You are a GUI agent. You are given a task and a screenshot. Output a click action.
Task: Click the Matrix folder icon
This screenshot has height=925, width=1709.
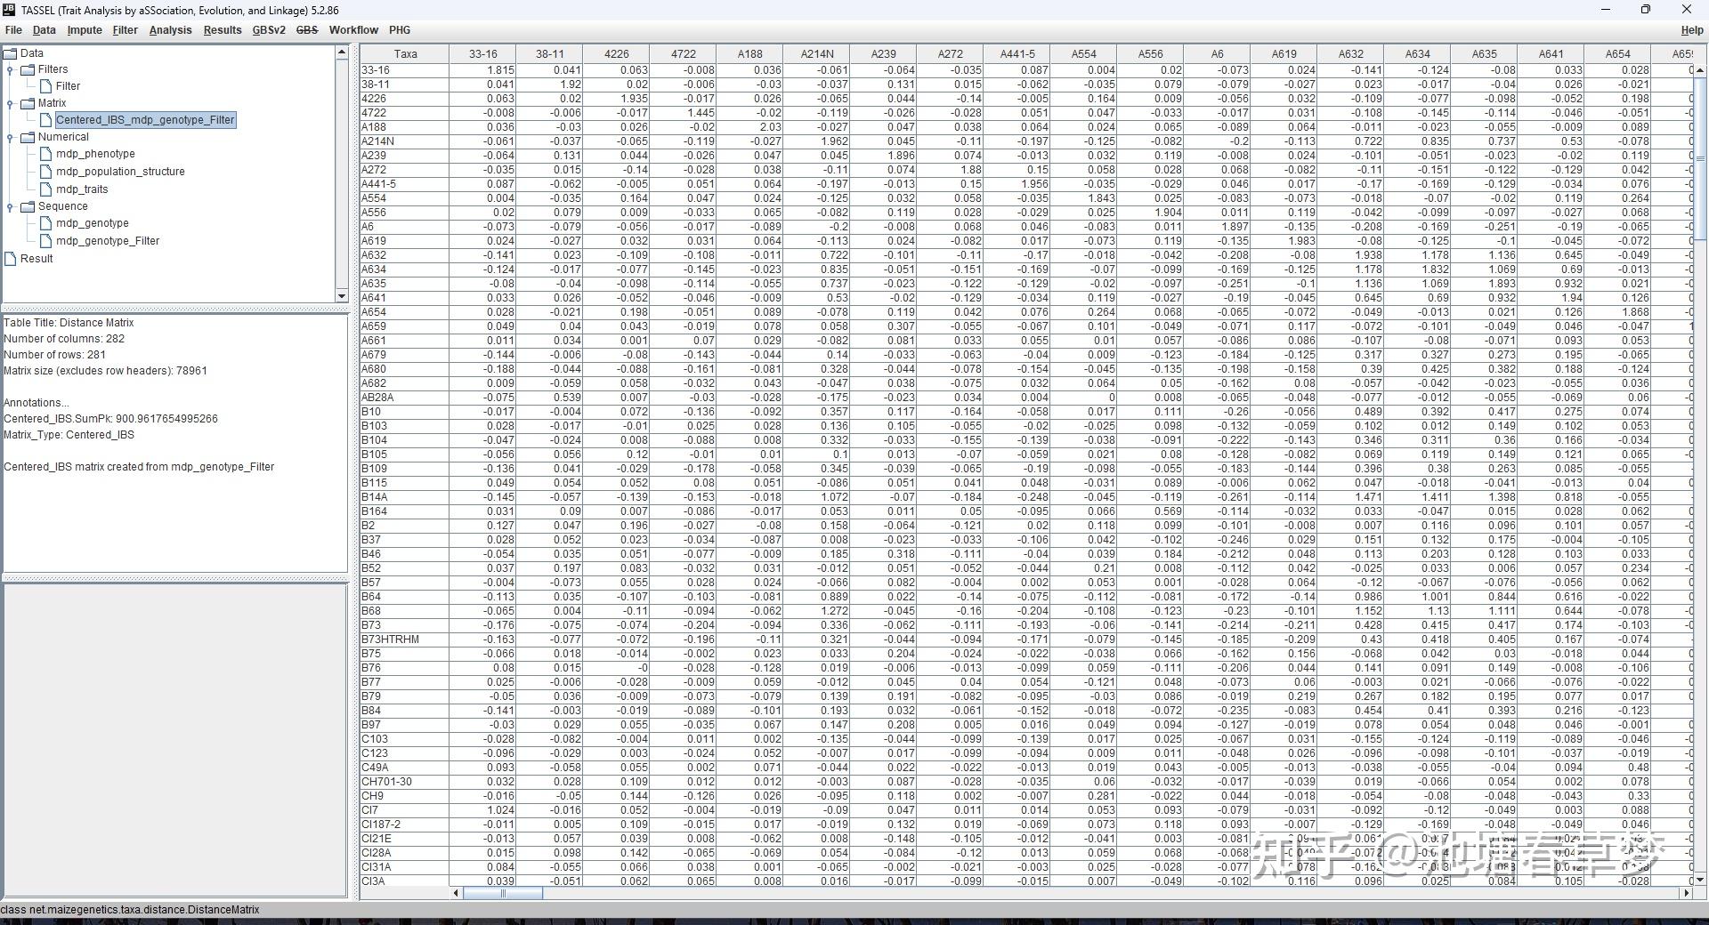[x=28, y=103]
